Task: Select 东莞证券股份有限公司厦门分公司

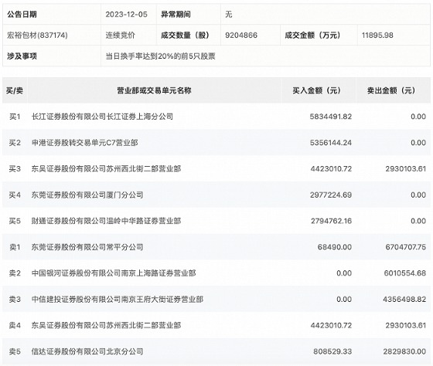Action: [x=87, y=195]
